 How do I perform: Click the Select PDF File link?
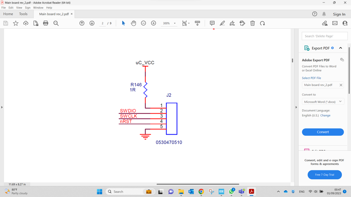(x=311, y=78)
